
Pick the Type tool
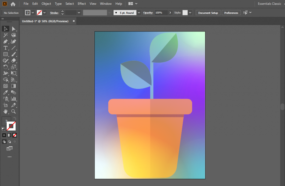tap(6, 47)
